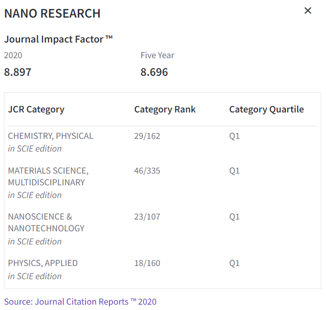This screenshot has width=326, height=310.
Task: Click the 18/160 category rank
Action: (147, 263)
